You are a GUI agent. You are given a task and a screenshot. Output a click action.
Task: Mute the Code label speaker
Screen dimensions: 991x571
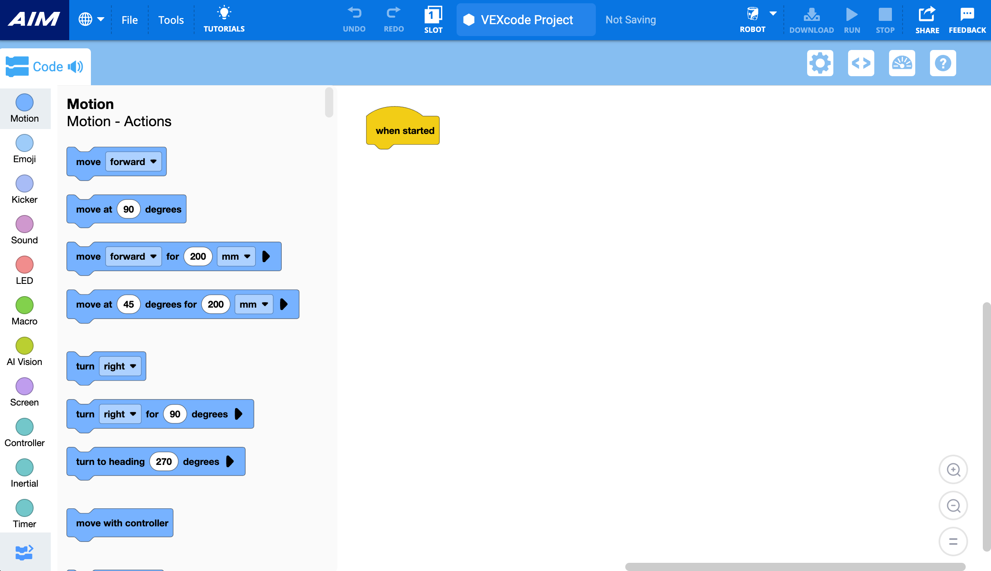click(75, 66)
